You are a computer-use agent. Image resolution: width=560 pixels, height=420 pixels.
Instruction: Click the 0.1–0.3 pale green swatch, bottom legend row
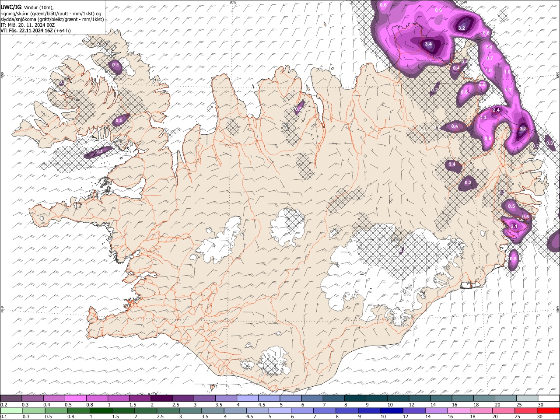(x=11, y=410)
